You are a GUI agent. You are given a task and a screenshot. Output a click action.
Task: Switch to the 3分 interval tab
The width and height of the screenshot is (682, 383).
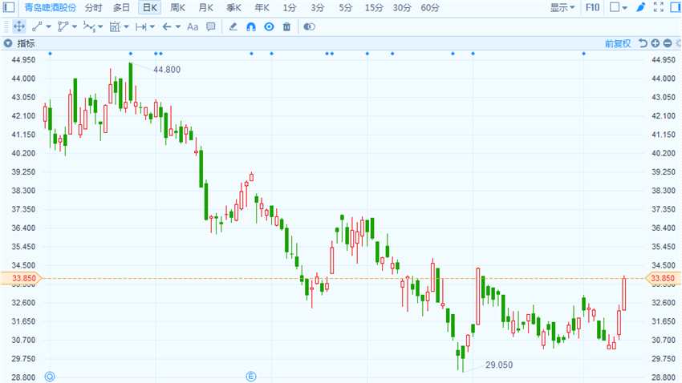(x=318, y=8)
